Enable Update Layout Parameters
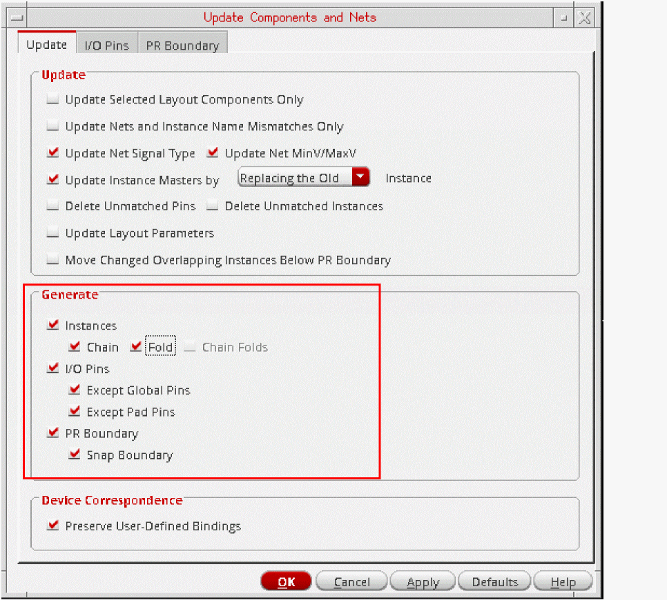Image resolution: width=667 pixels, height=600 pixels. 52,233
